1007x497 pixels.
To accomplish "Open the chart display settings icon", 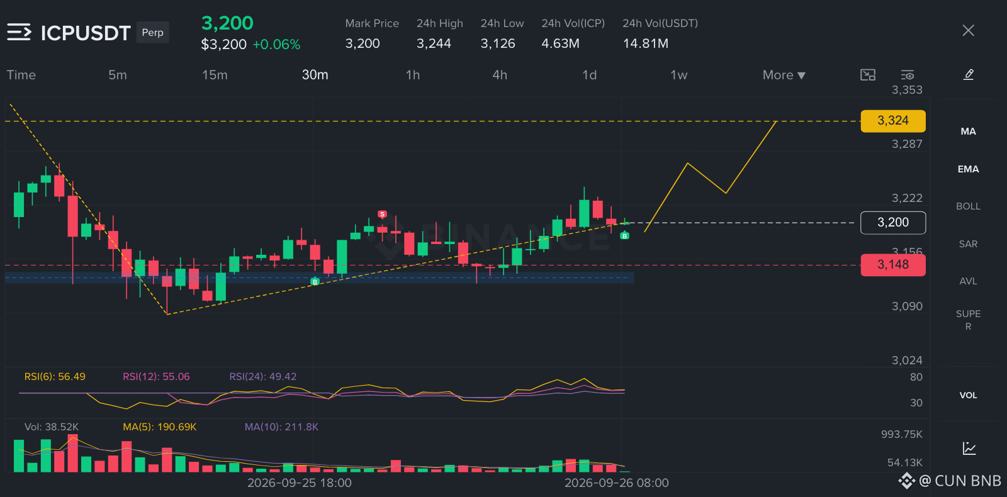I will point(907,75).
